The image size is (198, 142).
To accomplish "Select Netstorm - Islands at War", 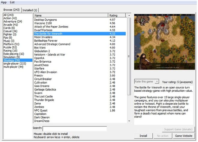I will (80, 55).
